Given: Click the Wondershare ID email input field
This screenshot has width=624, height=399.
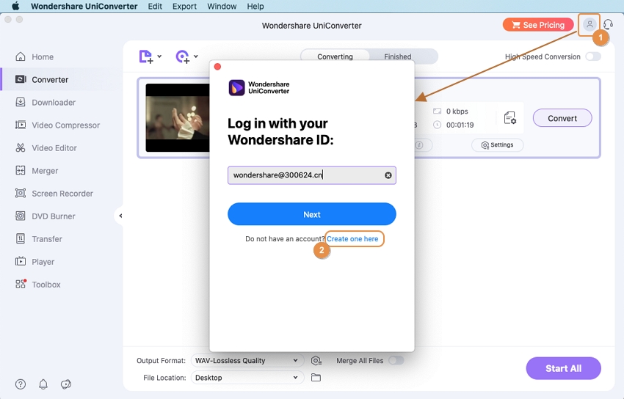Looking at the screenshot, I should 305,175.
